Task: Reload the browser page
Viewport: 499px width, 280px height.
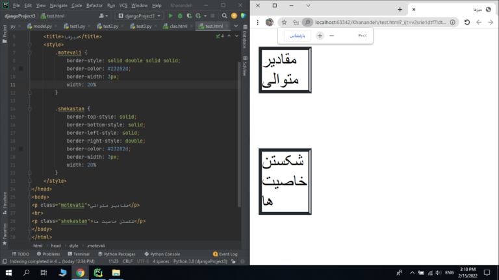Action: pos(467,22)
